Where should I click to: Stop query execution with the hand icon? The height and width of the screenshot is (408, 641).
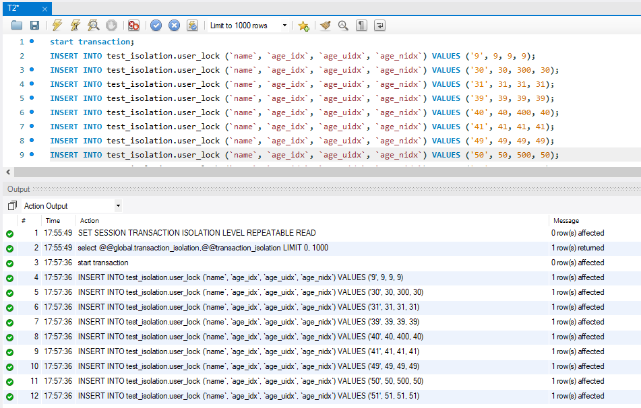click(x=112, y=26)
